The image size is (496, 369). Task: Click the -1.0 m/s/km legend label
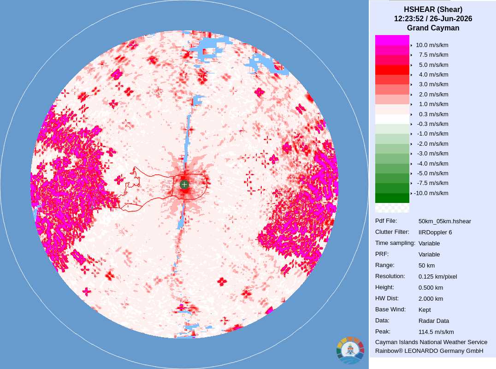[433, 134]
